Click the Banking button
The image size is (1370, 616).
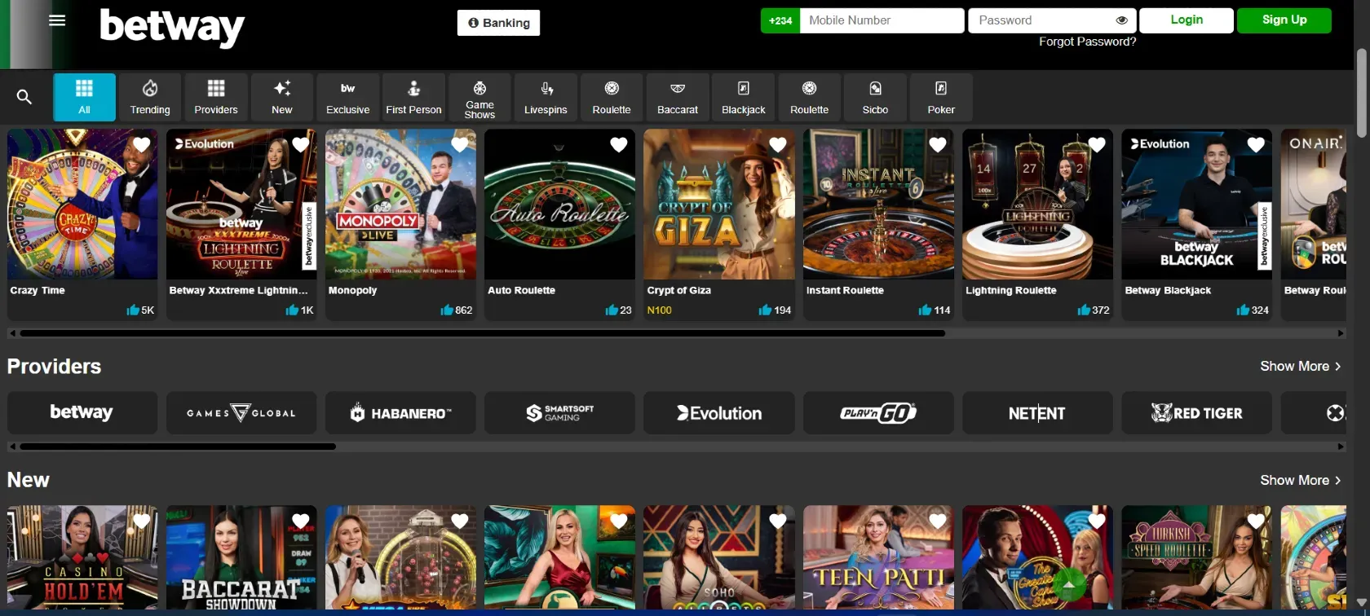[498, 23]
